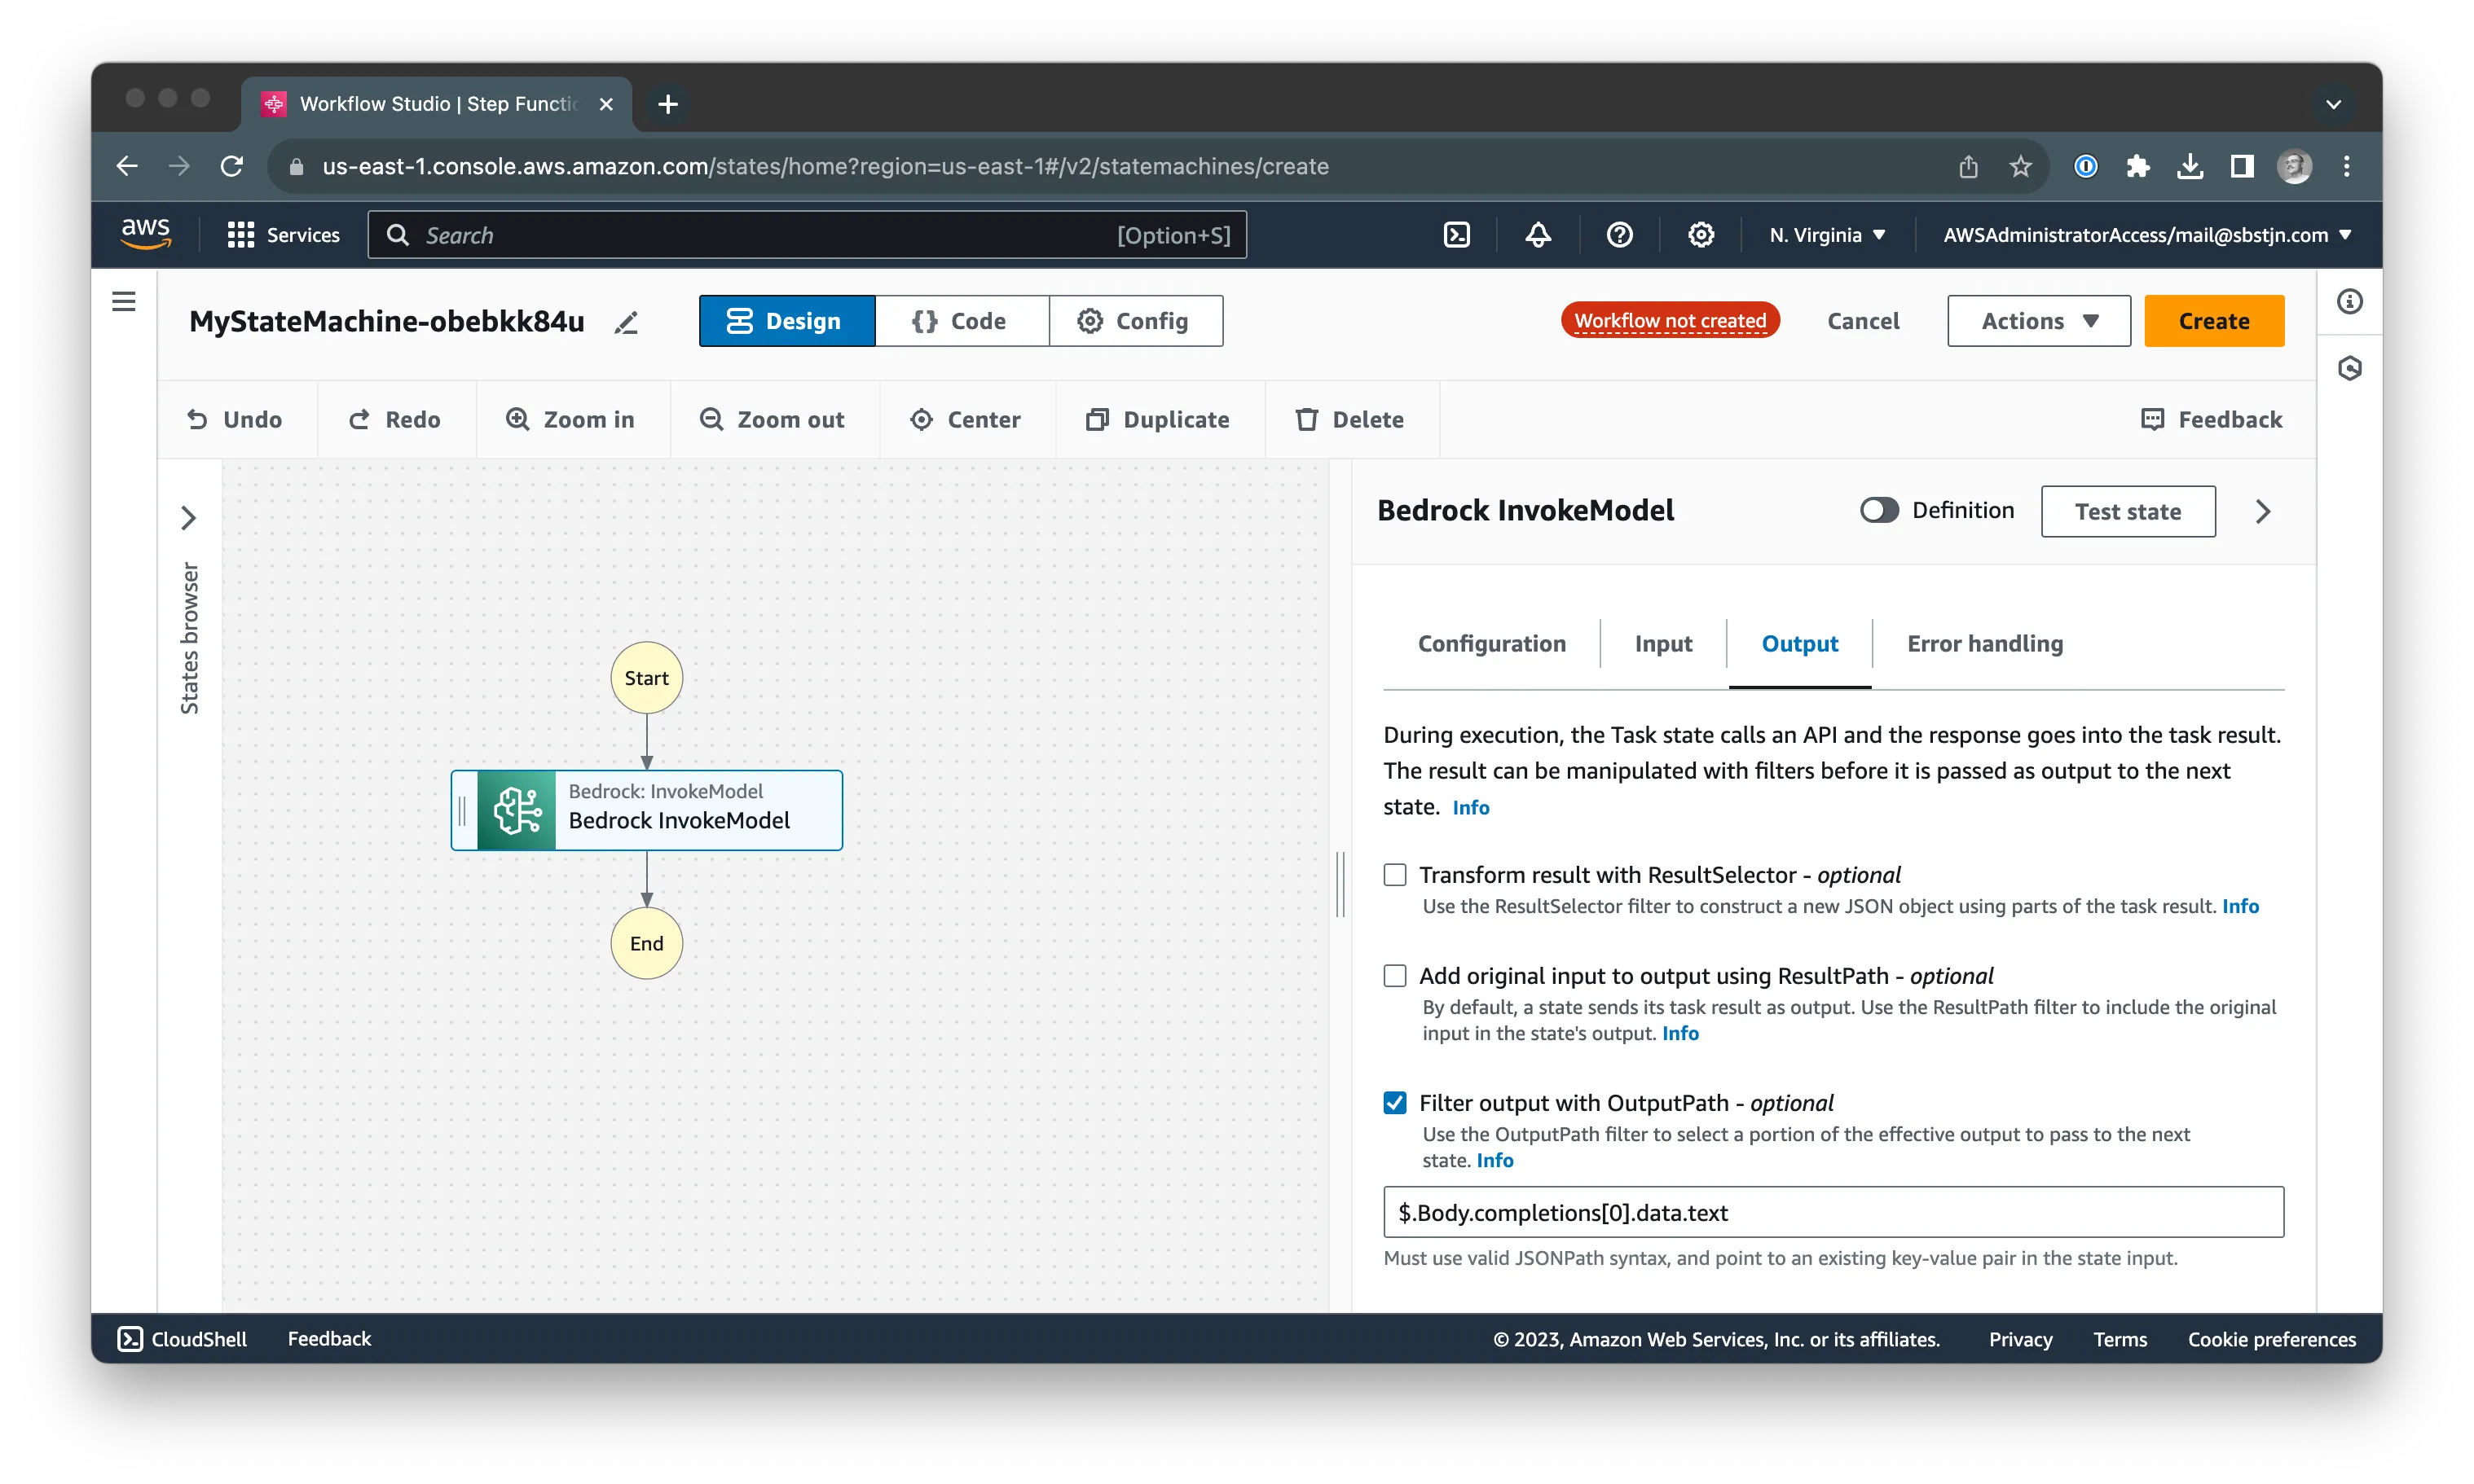This screenshot has width=2474, height=1484.
Task: Uncheck Filter output with OutputPath
Action: [1394, 1102]
